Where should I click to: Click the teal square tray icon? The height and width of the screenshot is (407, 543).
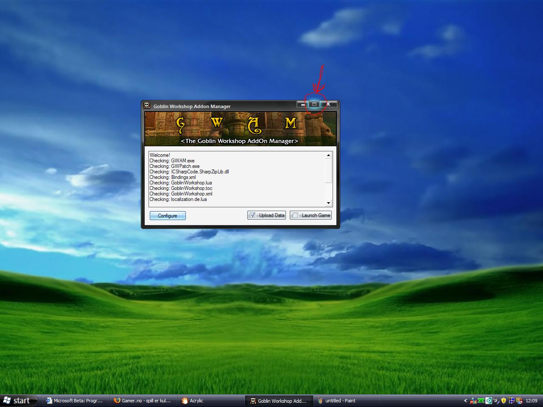pyautogui.click(x=489, y=401)
